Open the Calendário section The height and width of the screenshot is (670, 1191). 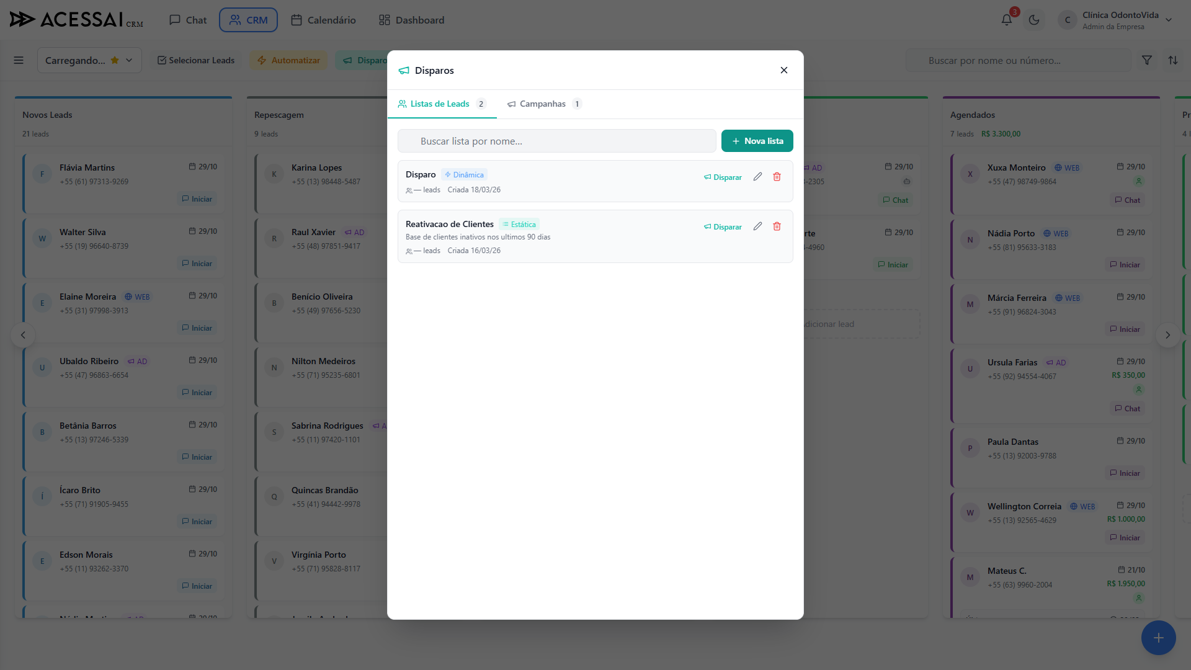323,20
